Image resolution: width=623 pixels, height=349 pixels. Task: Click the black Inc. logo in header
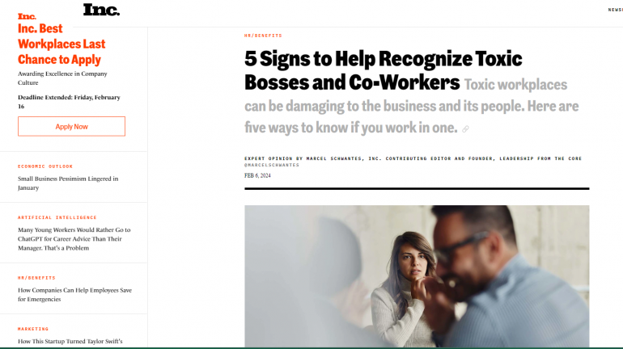pos(101,10)
